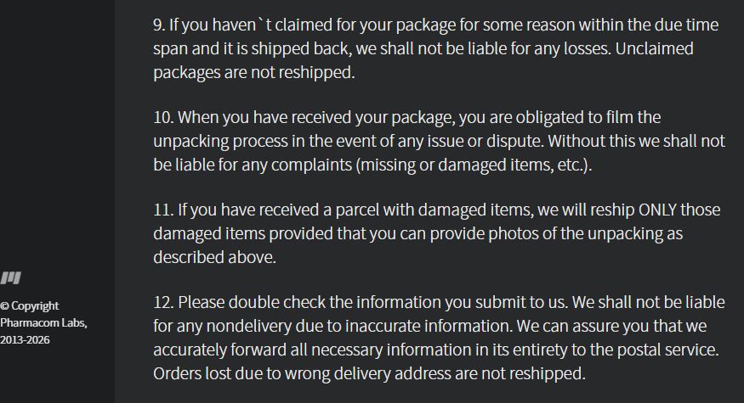Click the number '11.' list marker
This screenshot has height=403, width=744.
(163, 210)
